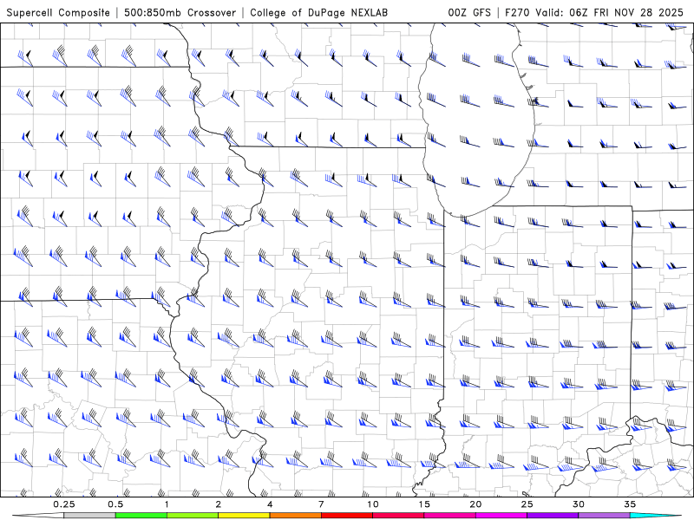694x520 pixels.
Task: Click the Supercell Composite title text
Action: click(x=58, y=12)
